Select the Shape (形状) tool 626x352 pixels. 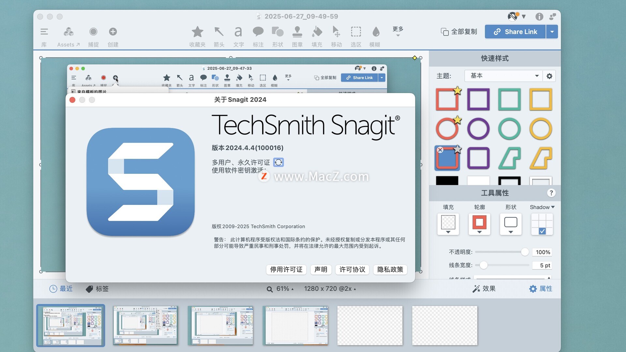(277, 32)
